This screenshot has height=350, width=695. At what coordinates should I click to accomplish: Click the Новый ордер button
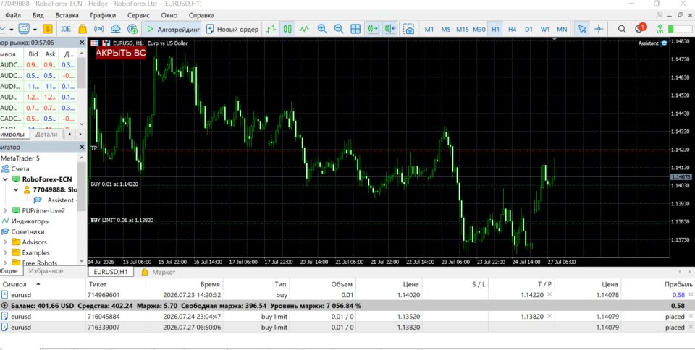[232, 29]
